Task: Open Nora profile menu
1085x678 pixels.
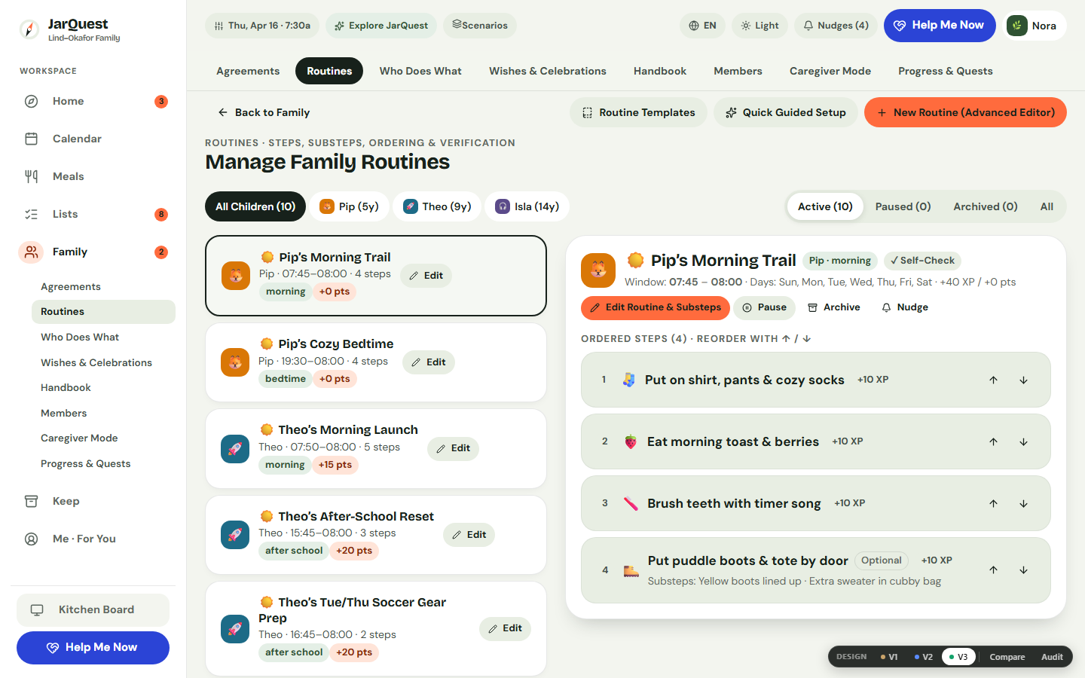Action: [x=1034, y=26]
